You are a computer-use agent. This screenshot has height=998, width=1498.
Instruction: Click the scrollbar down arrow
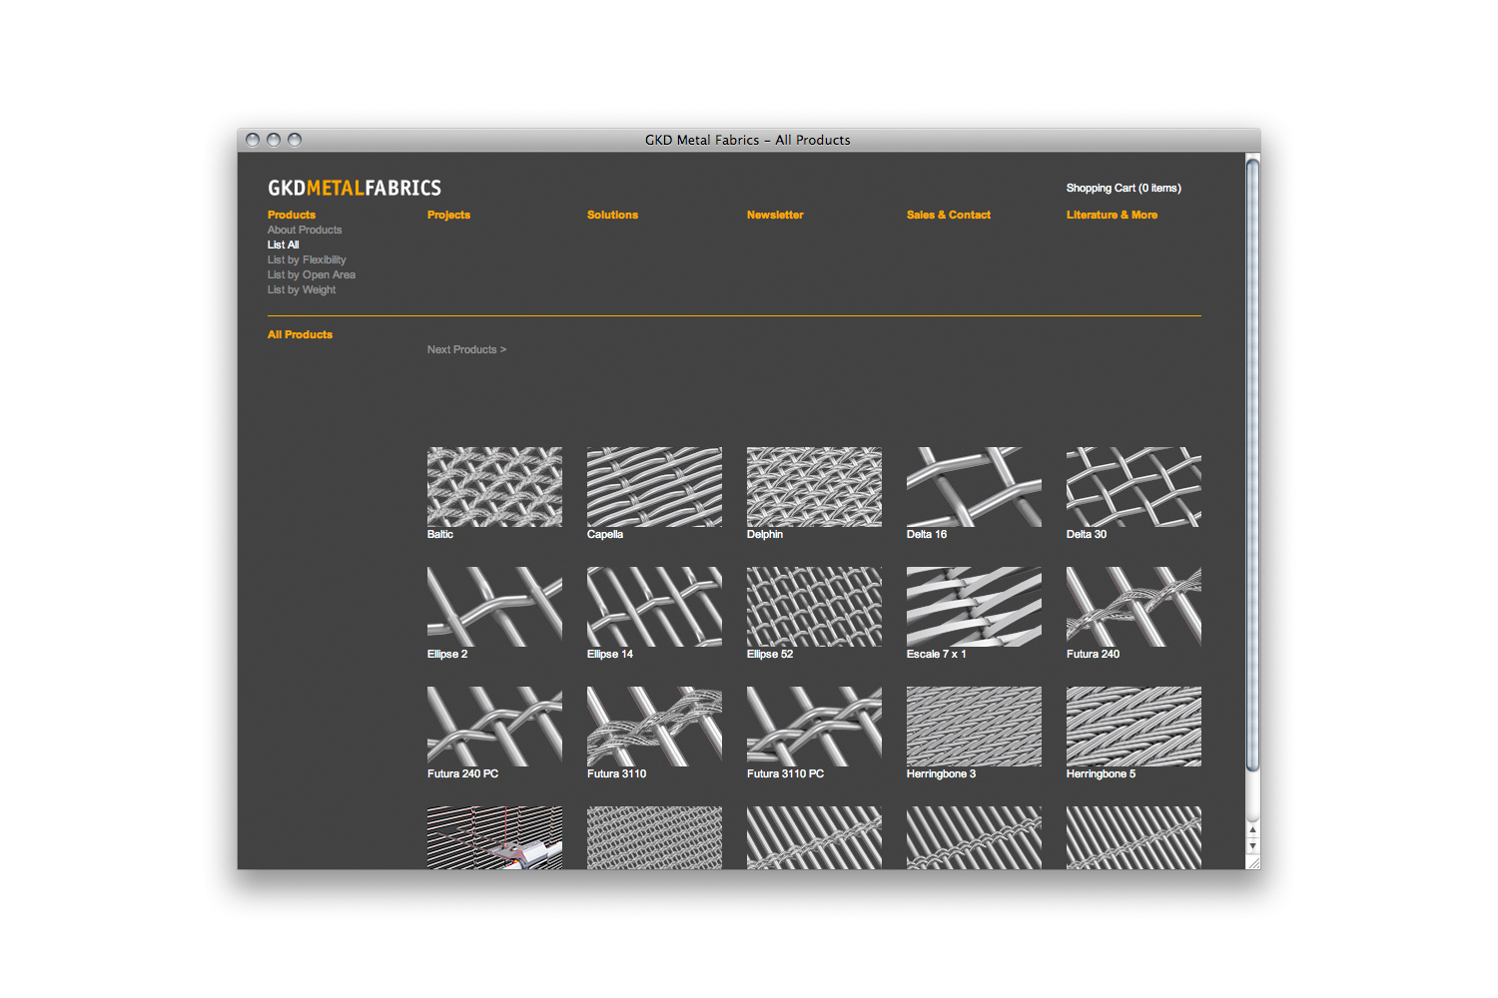[1252, 846]
